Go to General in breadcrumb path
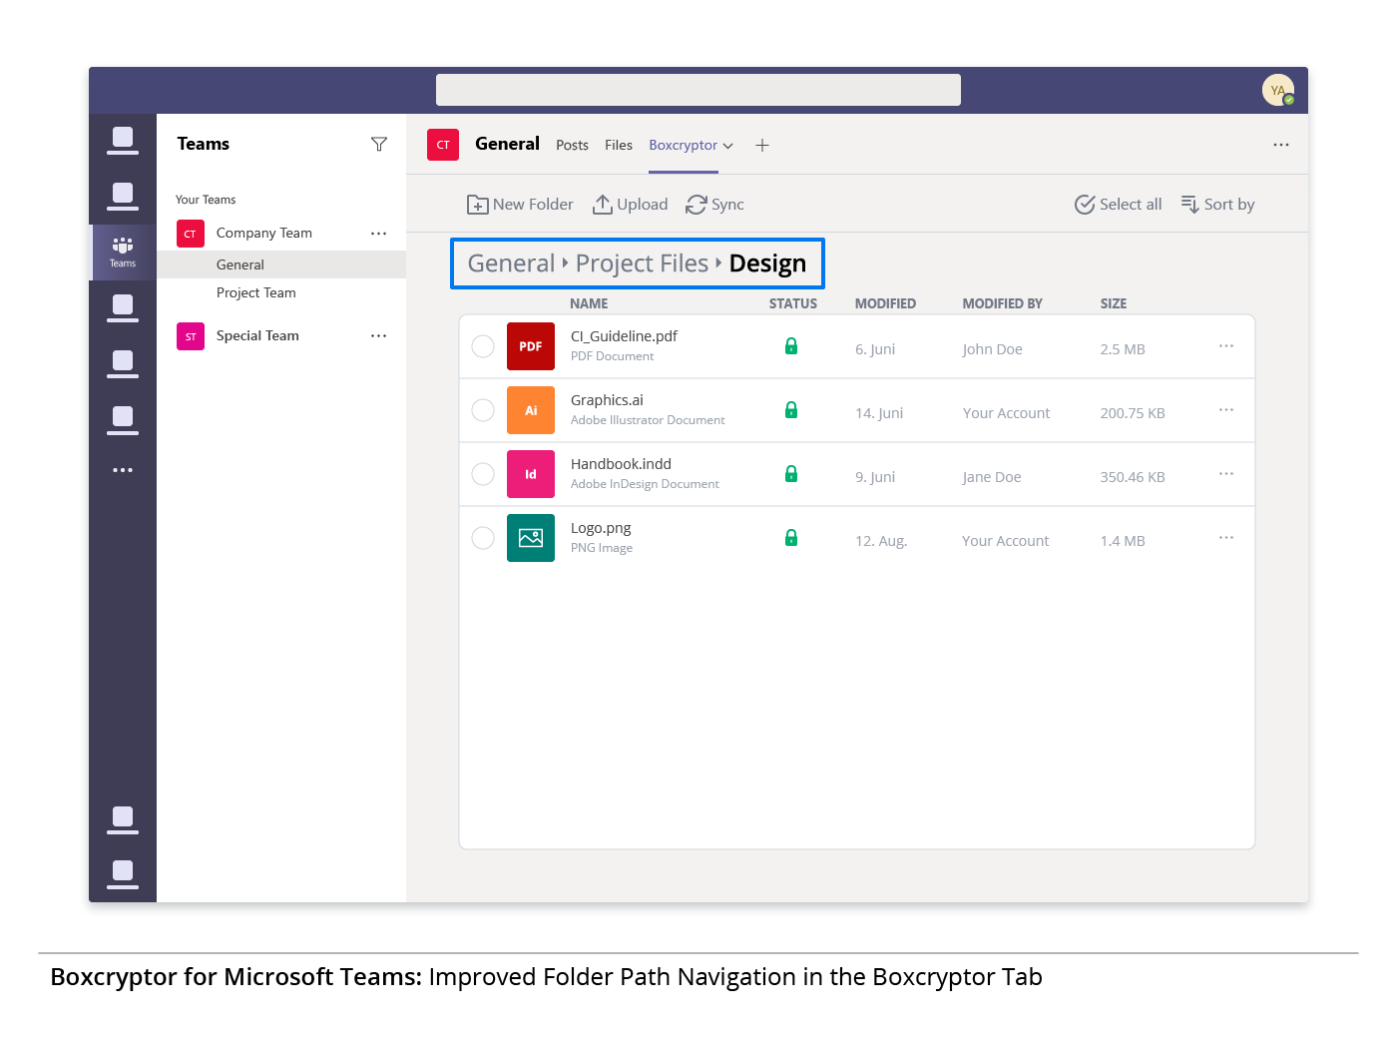This screenshot has height=1048, width=1397. click(511, 263)
